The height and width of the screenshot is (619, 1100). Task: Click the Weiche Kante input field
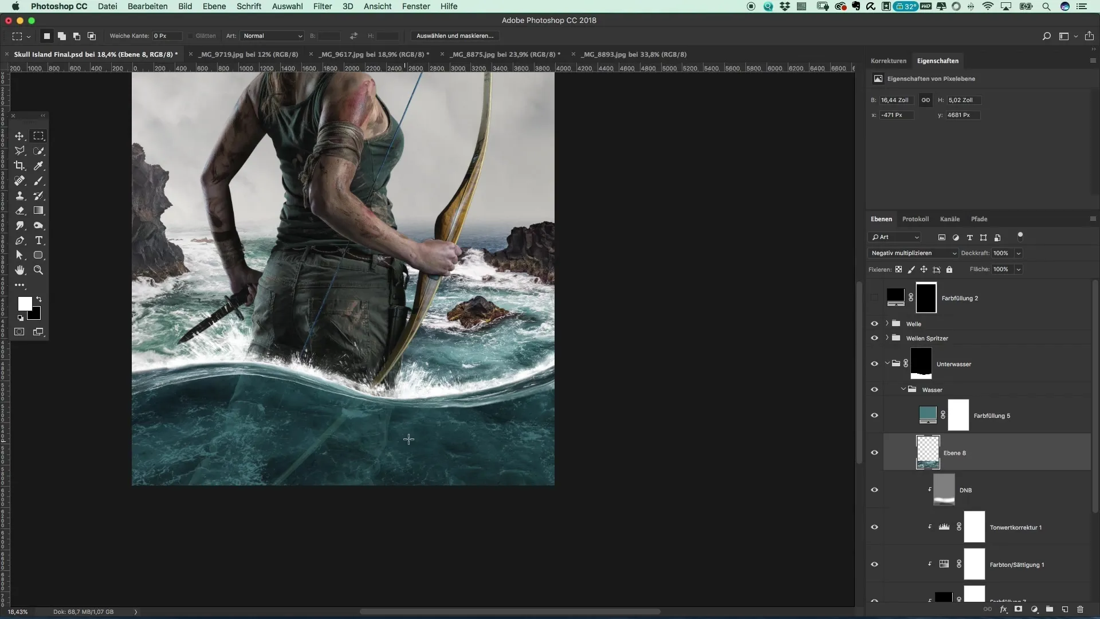pyautogui.click(x=167, y=36)
